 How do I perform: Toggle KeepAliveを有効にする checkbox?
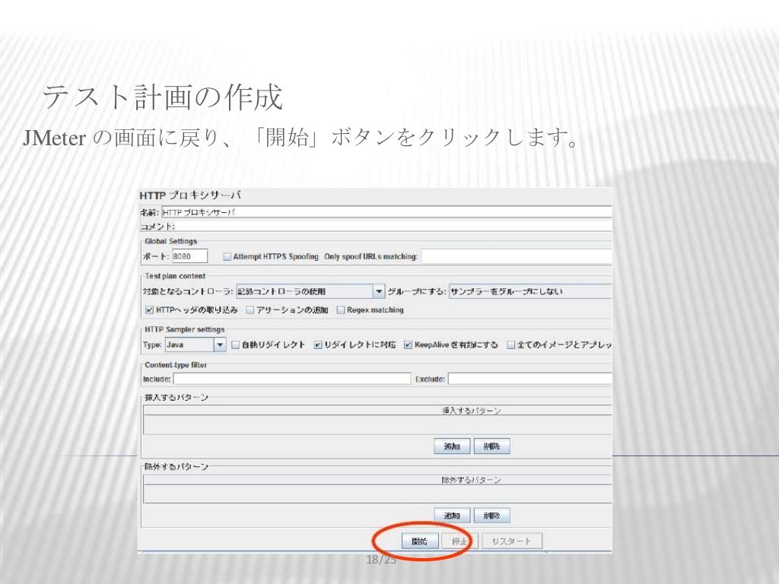pos(408,344)
